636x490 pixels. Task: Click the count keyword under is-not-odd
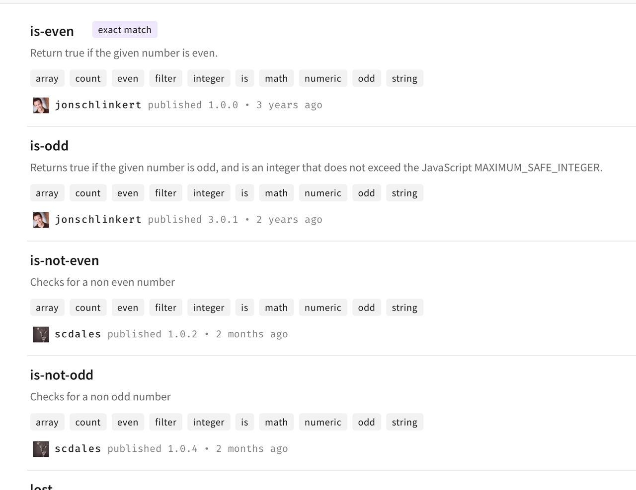point(88,422)
